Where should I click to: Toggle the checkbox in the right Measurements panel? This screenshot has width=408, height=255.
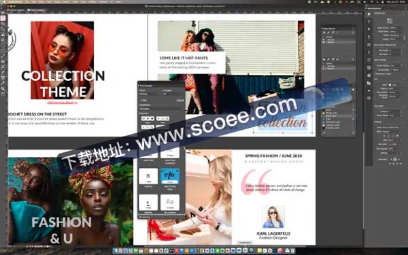pyautogui.click(x=375, y=73)
